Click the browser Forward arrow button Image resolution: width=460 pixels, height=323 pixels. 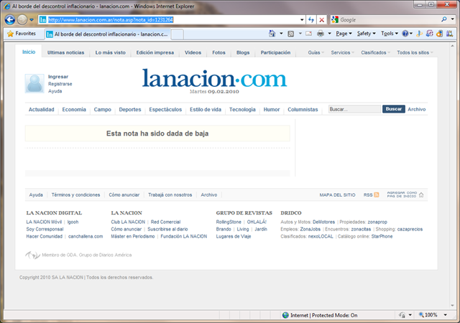(x=22, y=19)
